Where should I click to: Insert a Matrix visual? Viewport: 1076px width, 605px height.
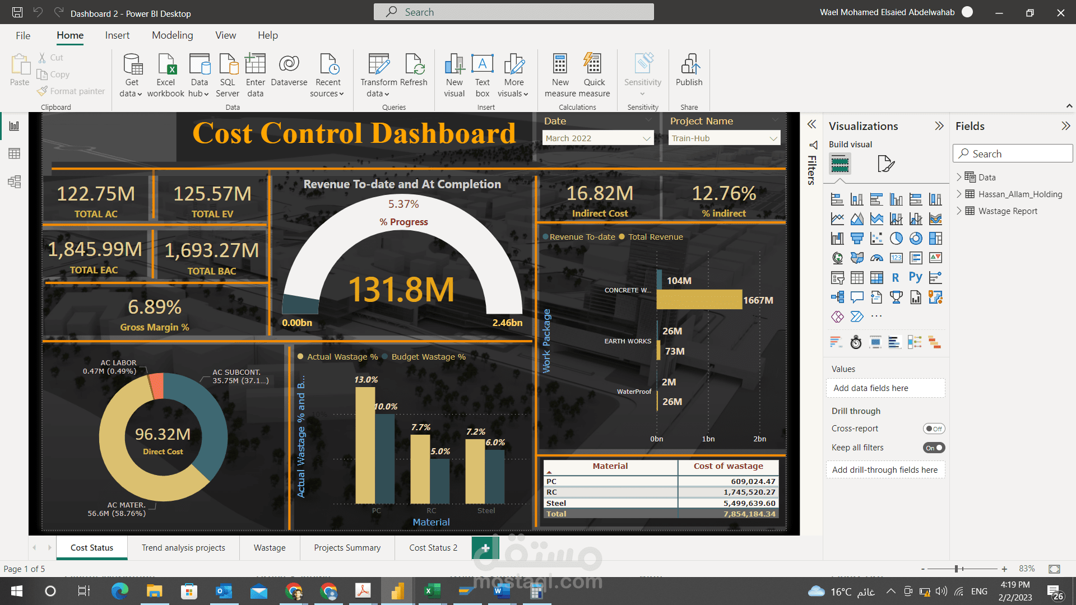pyautogui.click(x=876, y=278)
